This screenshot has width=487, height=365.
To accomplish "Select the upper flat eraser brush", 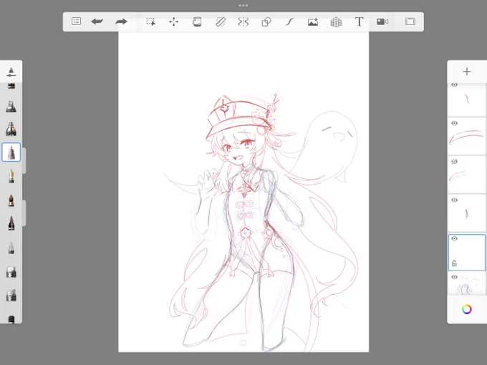I will tap(11, 272).
